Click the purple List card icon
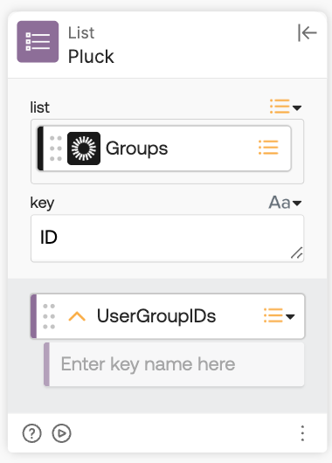Screen dimensions: 332x463 coord(38,42)
